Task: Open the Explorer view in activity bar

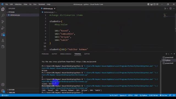Action: pos(3,9)
